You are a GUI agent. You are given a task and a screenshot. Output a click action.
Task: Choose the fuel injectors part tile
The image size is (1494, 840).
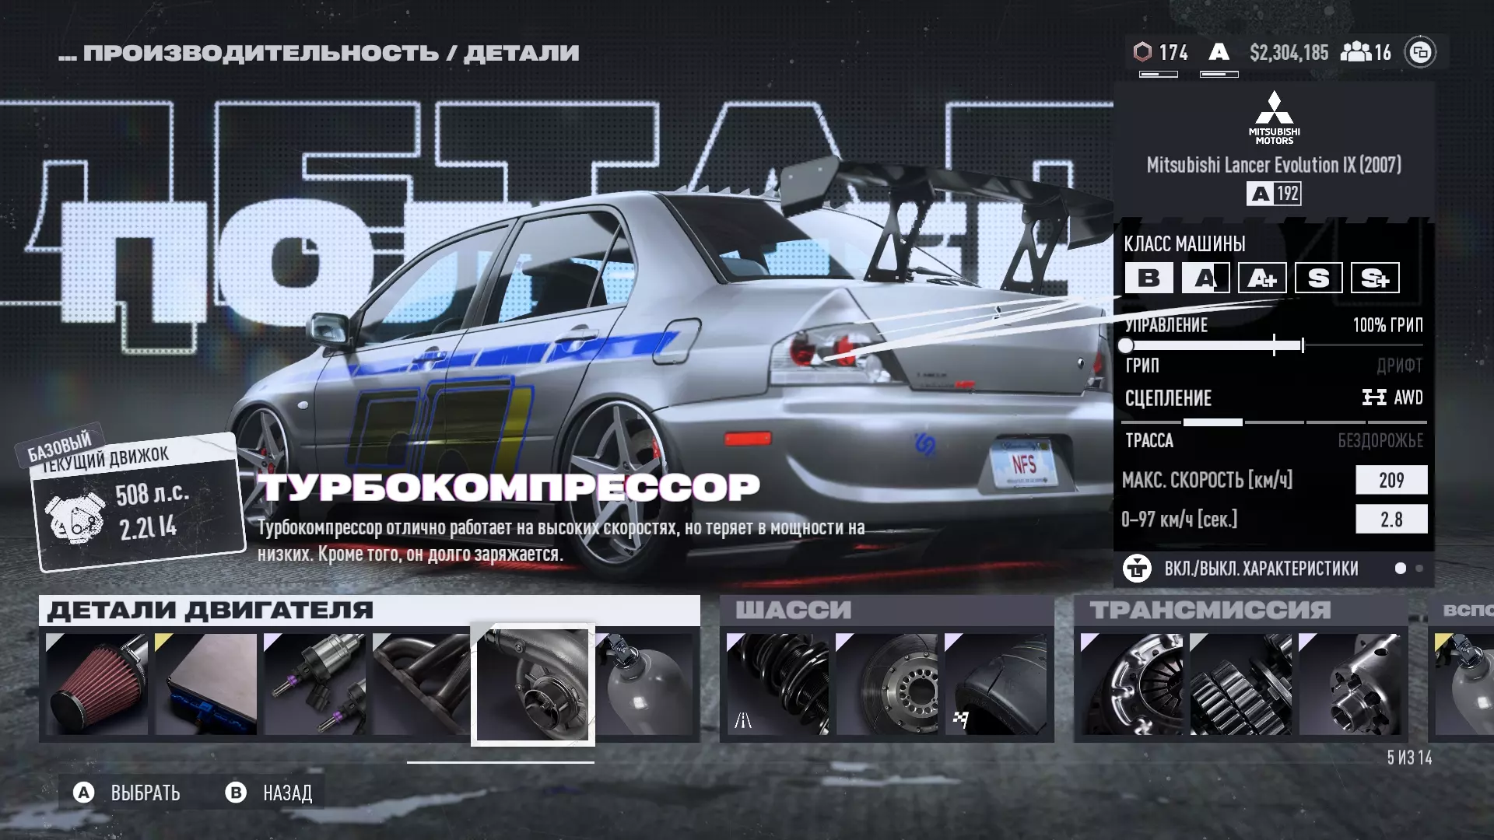(314, 684)
